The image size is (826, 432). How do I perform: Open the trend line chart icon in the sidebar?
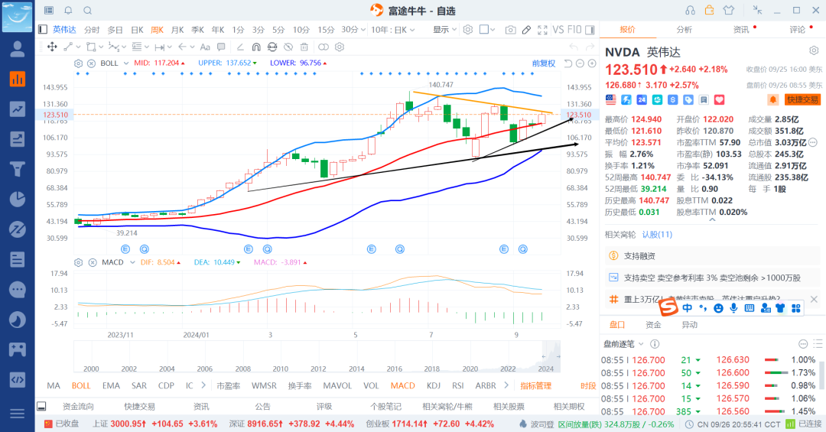[x=17, y=109]
